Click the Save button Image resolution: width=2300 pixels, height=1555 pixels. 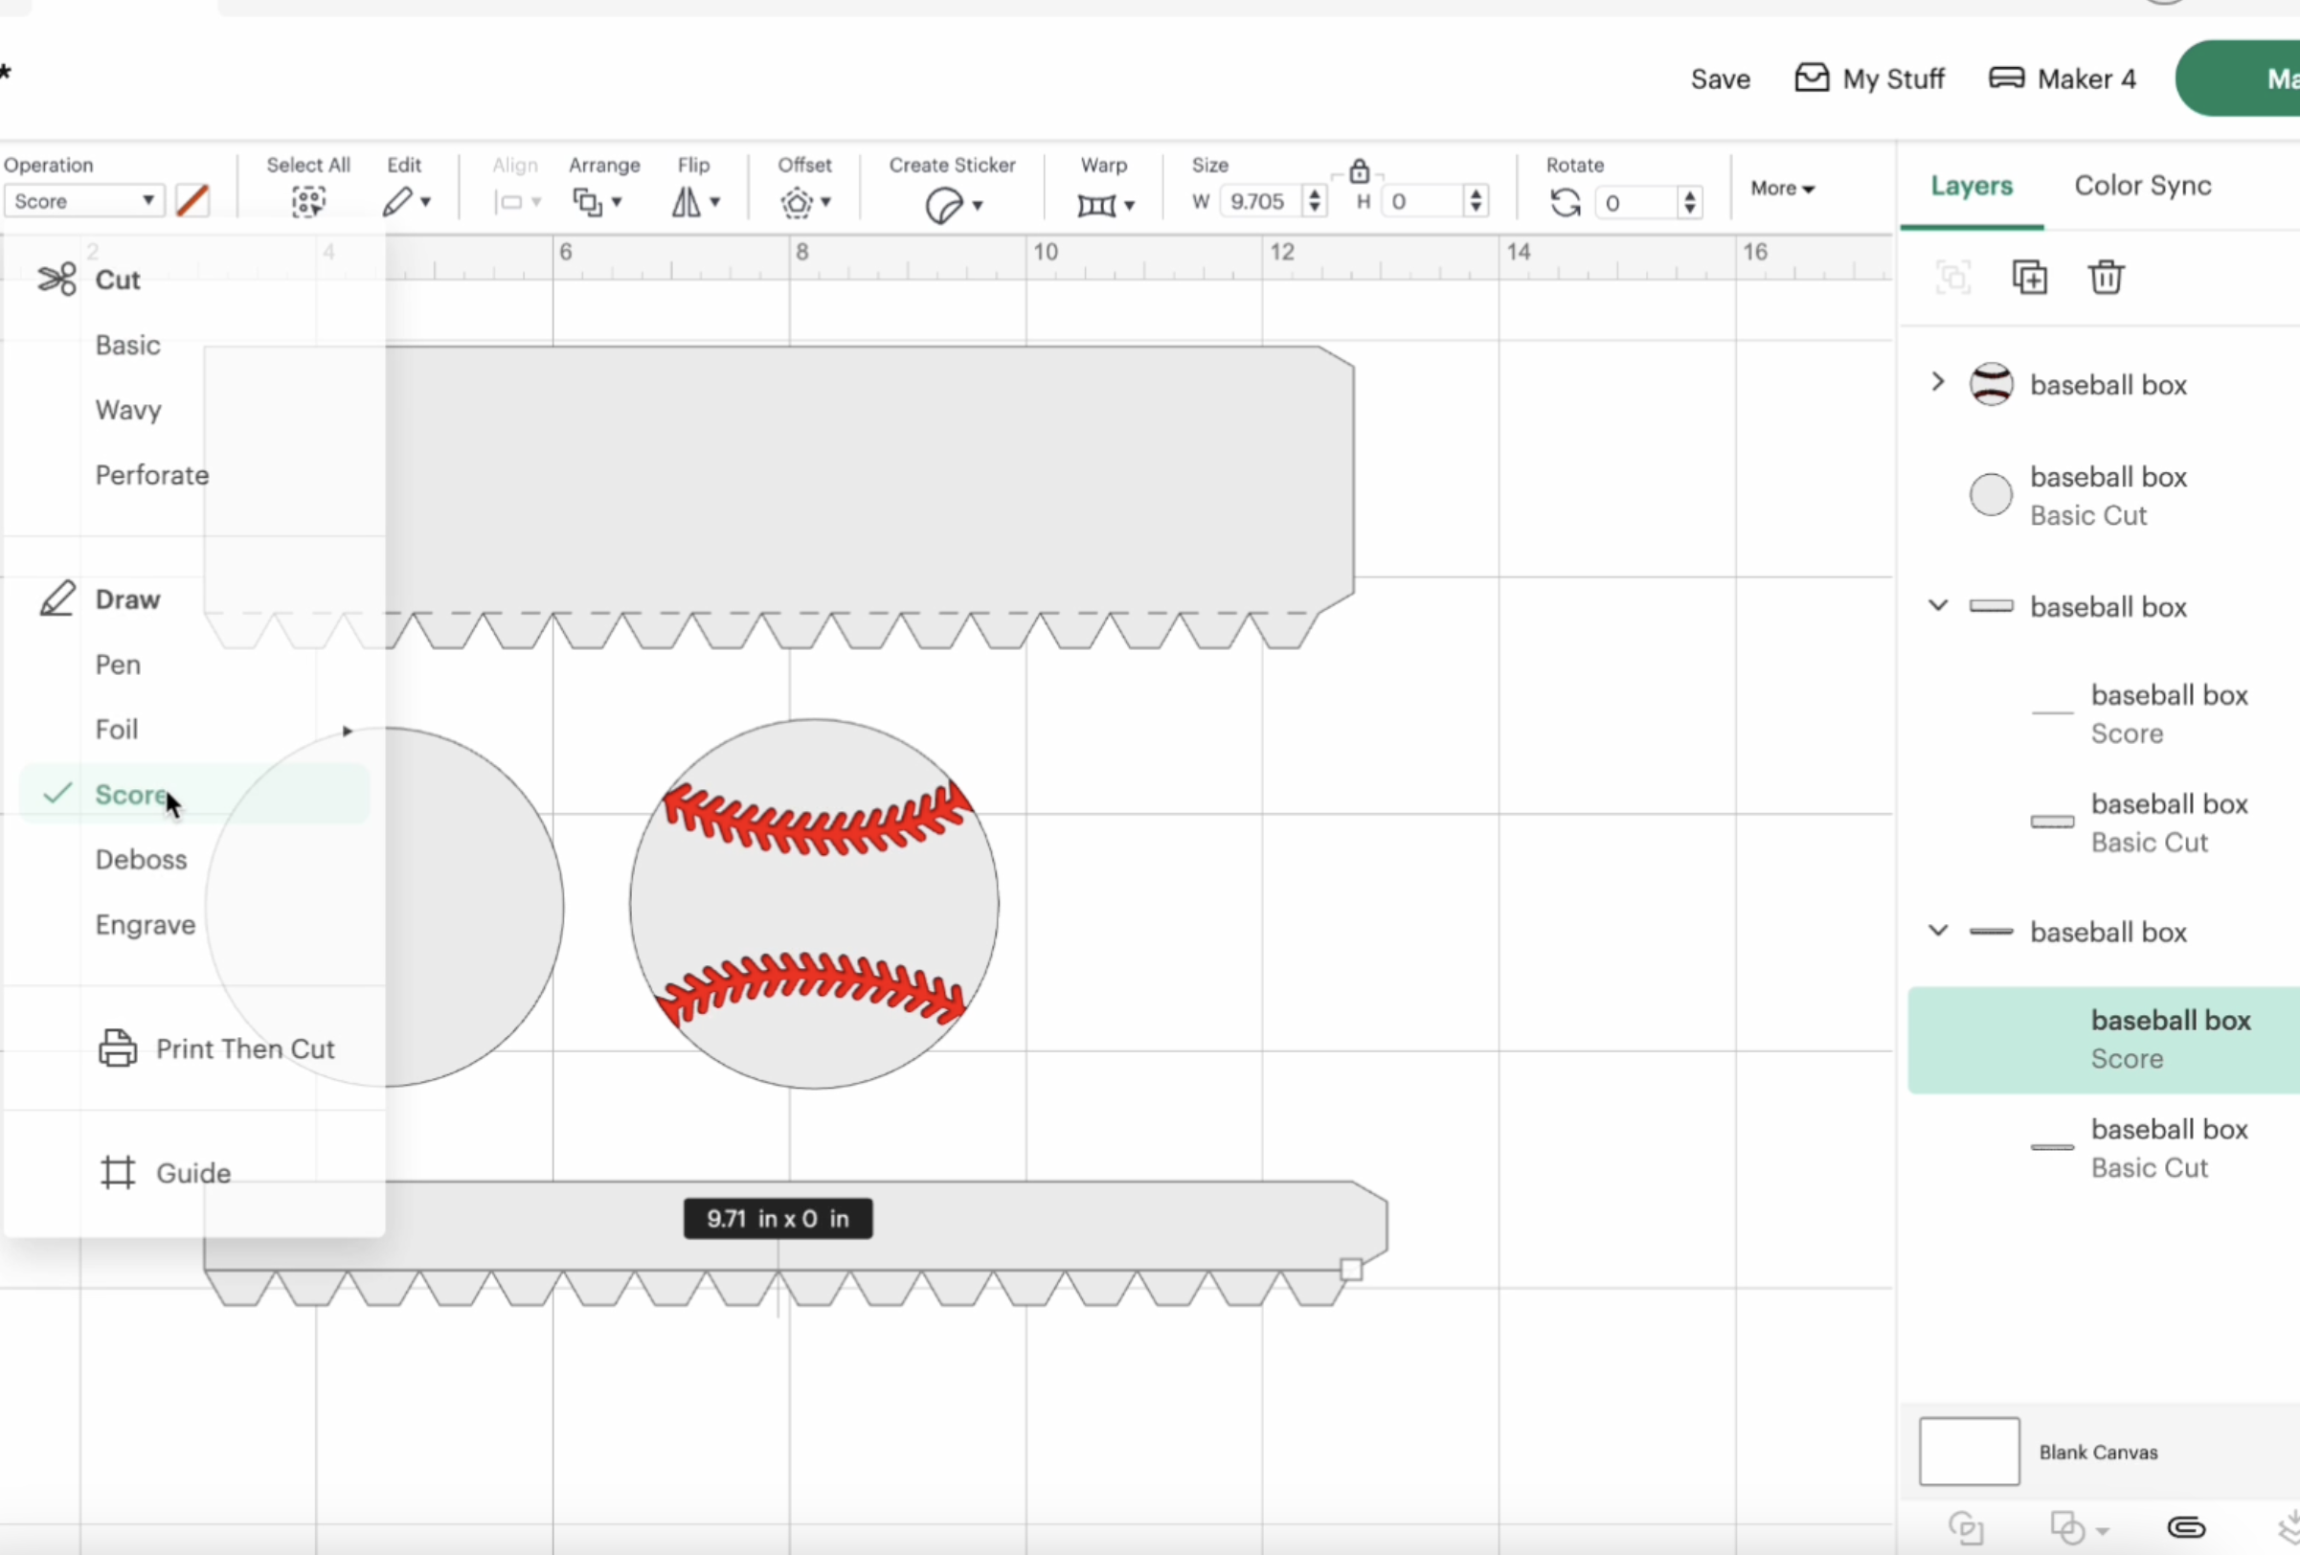point(1719,79)
